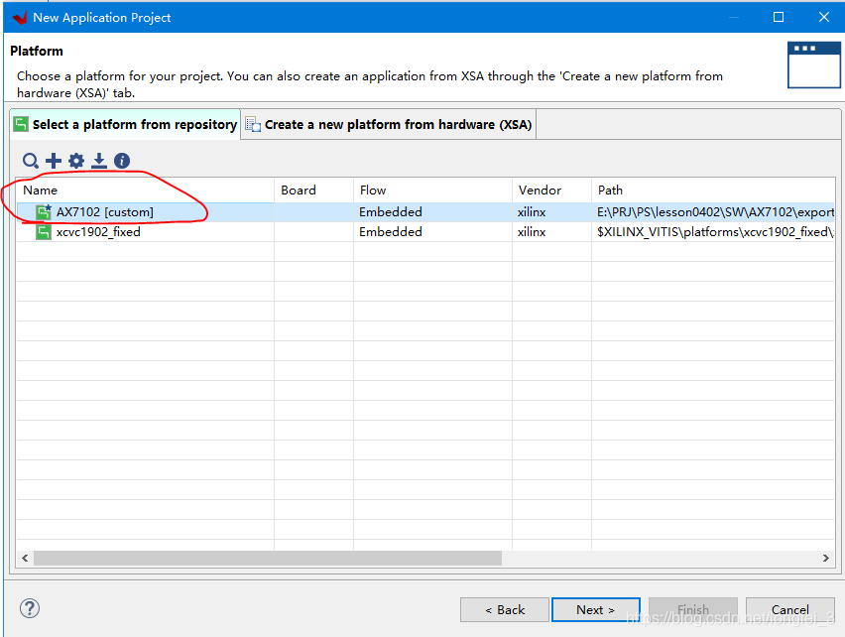Click the Cancel button

(790, 609)
